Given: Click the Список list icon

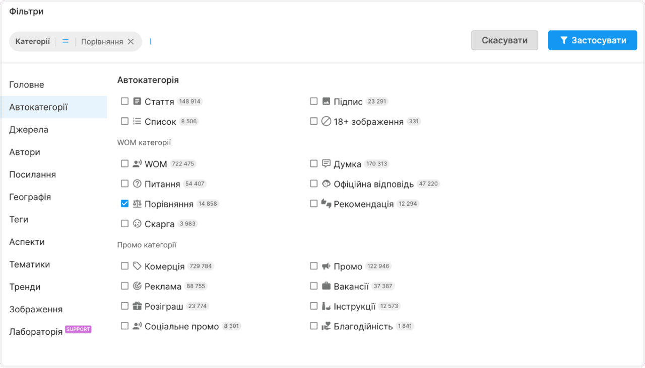Looking at the screenshot, I should point(137,121).
